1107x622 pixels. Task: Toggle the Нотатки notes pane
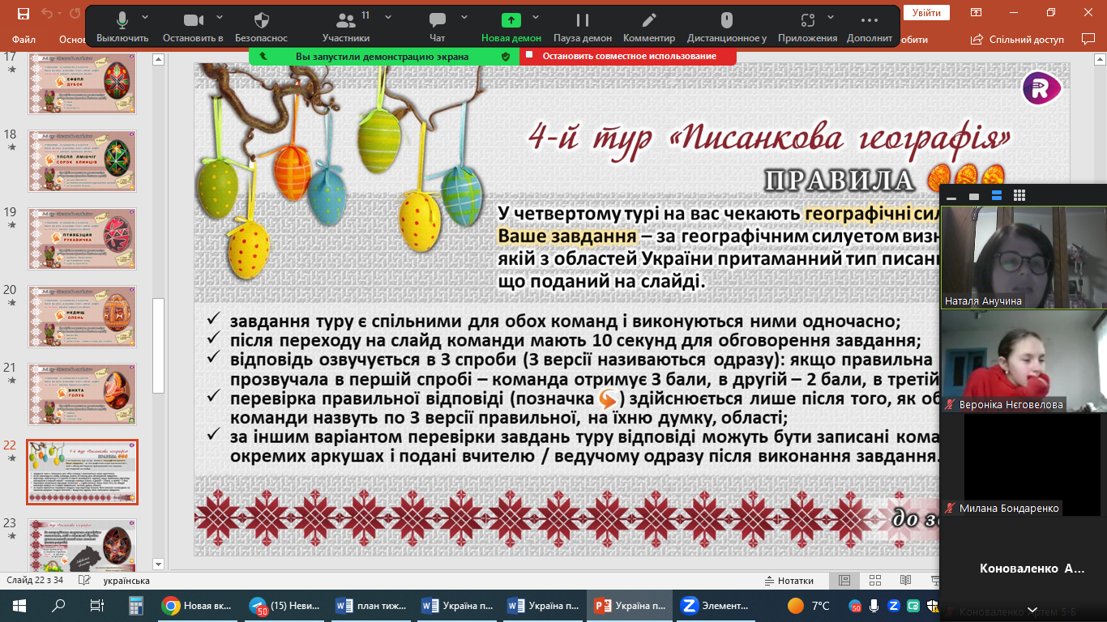pyautogui.click(x=789, y=581)
